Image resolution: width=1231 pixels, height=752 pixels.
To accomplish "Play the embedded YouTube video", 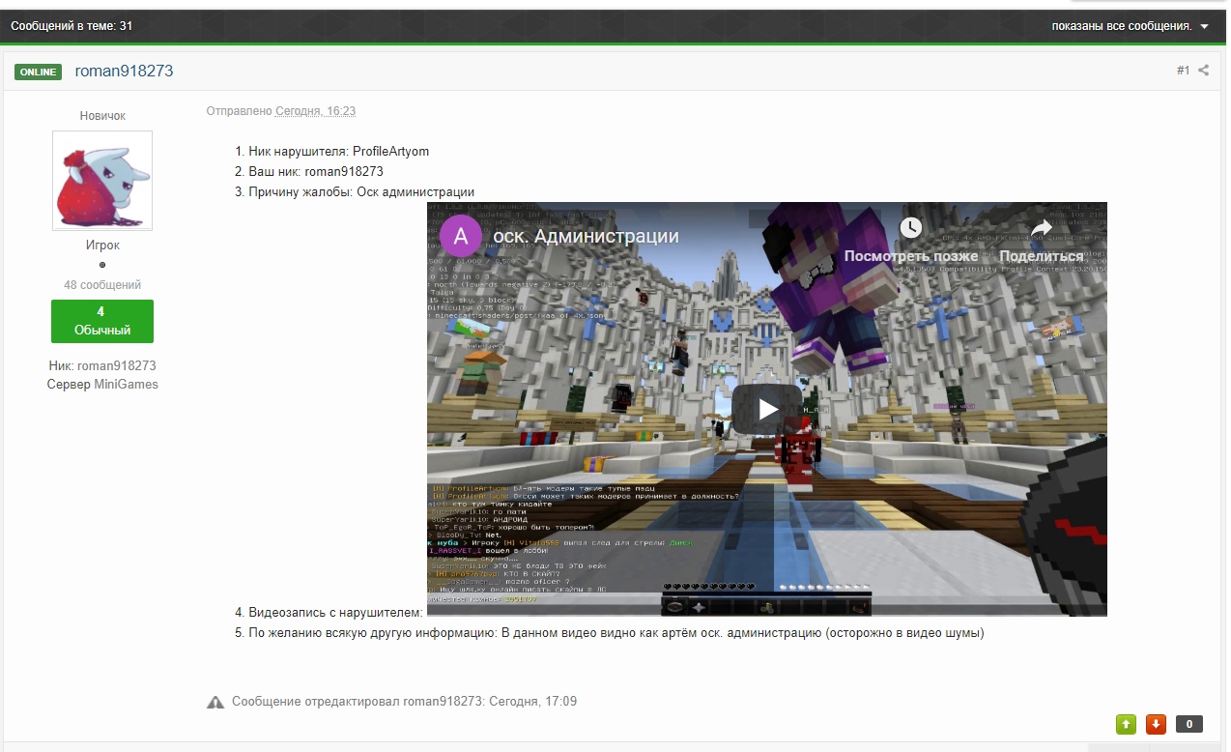I will click(767, 409).
